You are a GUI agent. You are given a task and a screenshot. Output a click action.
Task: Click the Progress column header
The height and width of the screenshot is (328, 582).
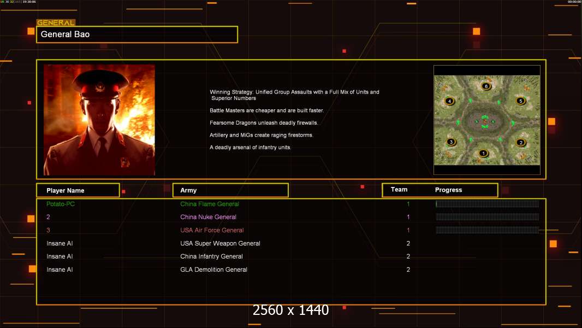(448, 190)
